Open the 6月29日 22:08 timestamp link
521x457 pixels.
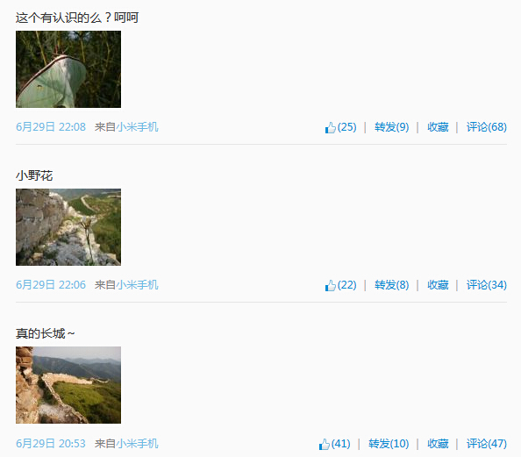pyautogui.click(x=51, y=127)
